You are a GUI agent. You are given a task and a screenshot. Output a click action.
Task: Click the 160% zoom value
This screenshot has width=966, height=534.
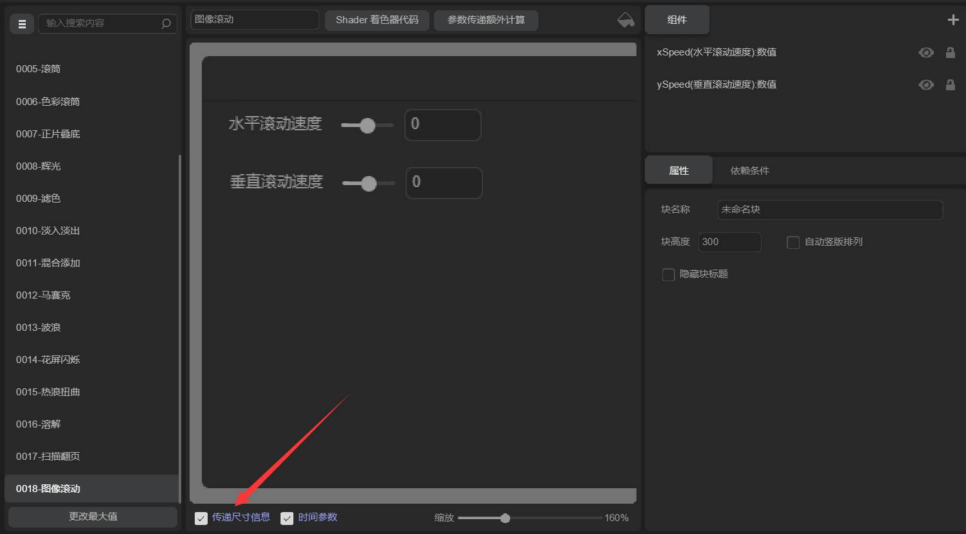(616, 518)
